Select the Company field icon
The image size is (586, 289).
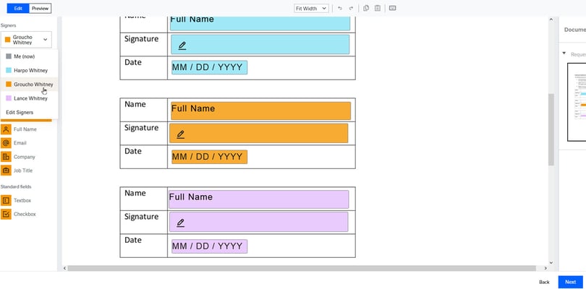(6, 157)
